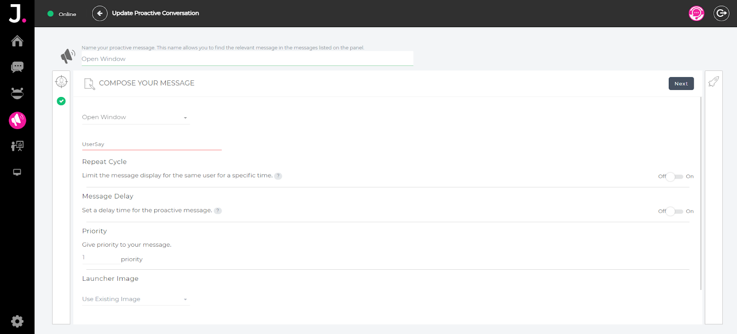
Task: Click the vertical scrollbar of the form
Action: tap(701, 193)
